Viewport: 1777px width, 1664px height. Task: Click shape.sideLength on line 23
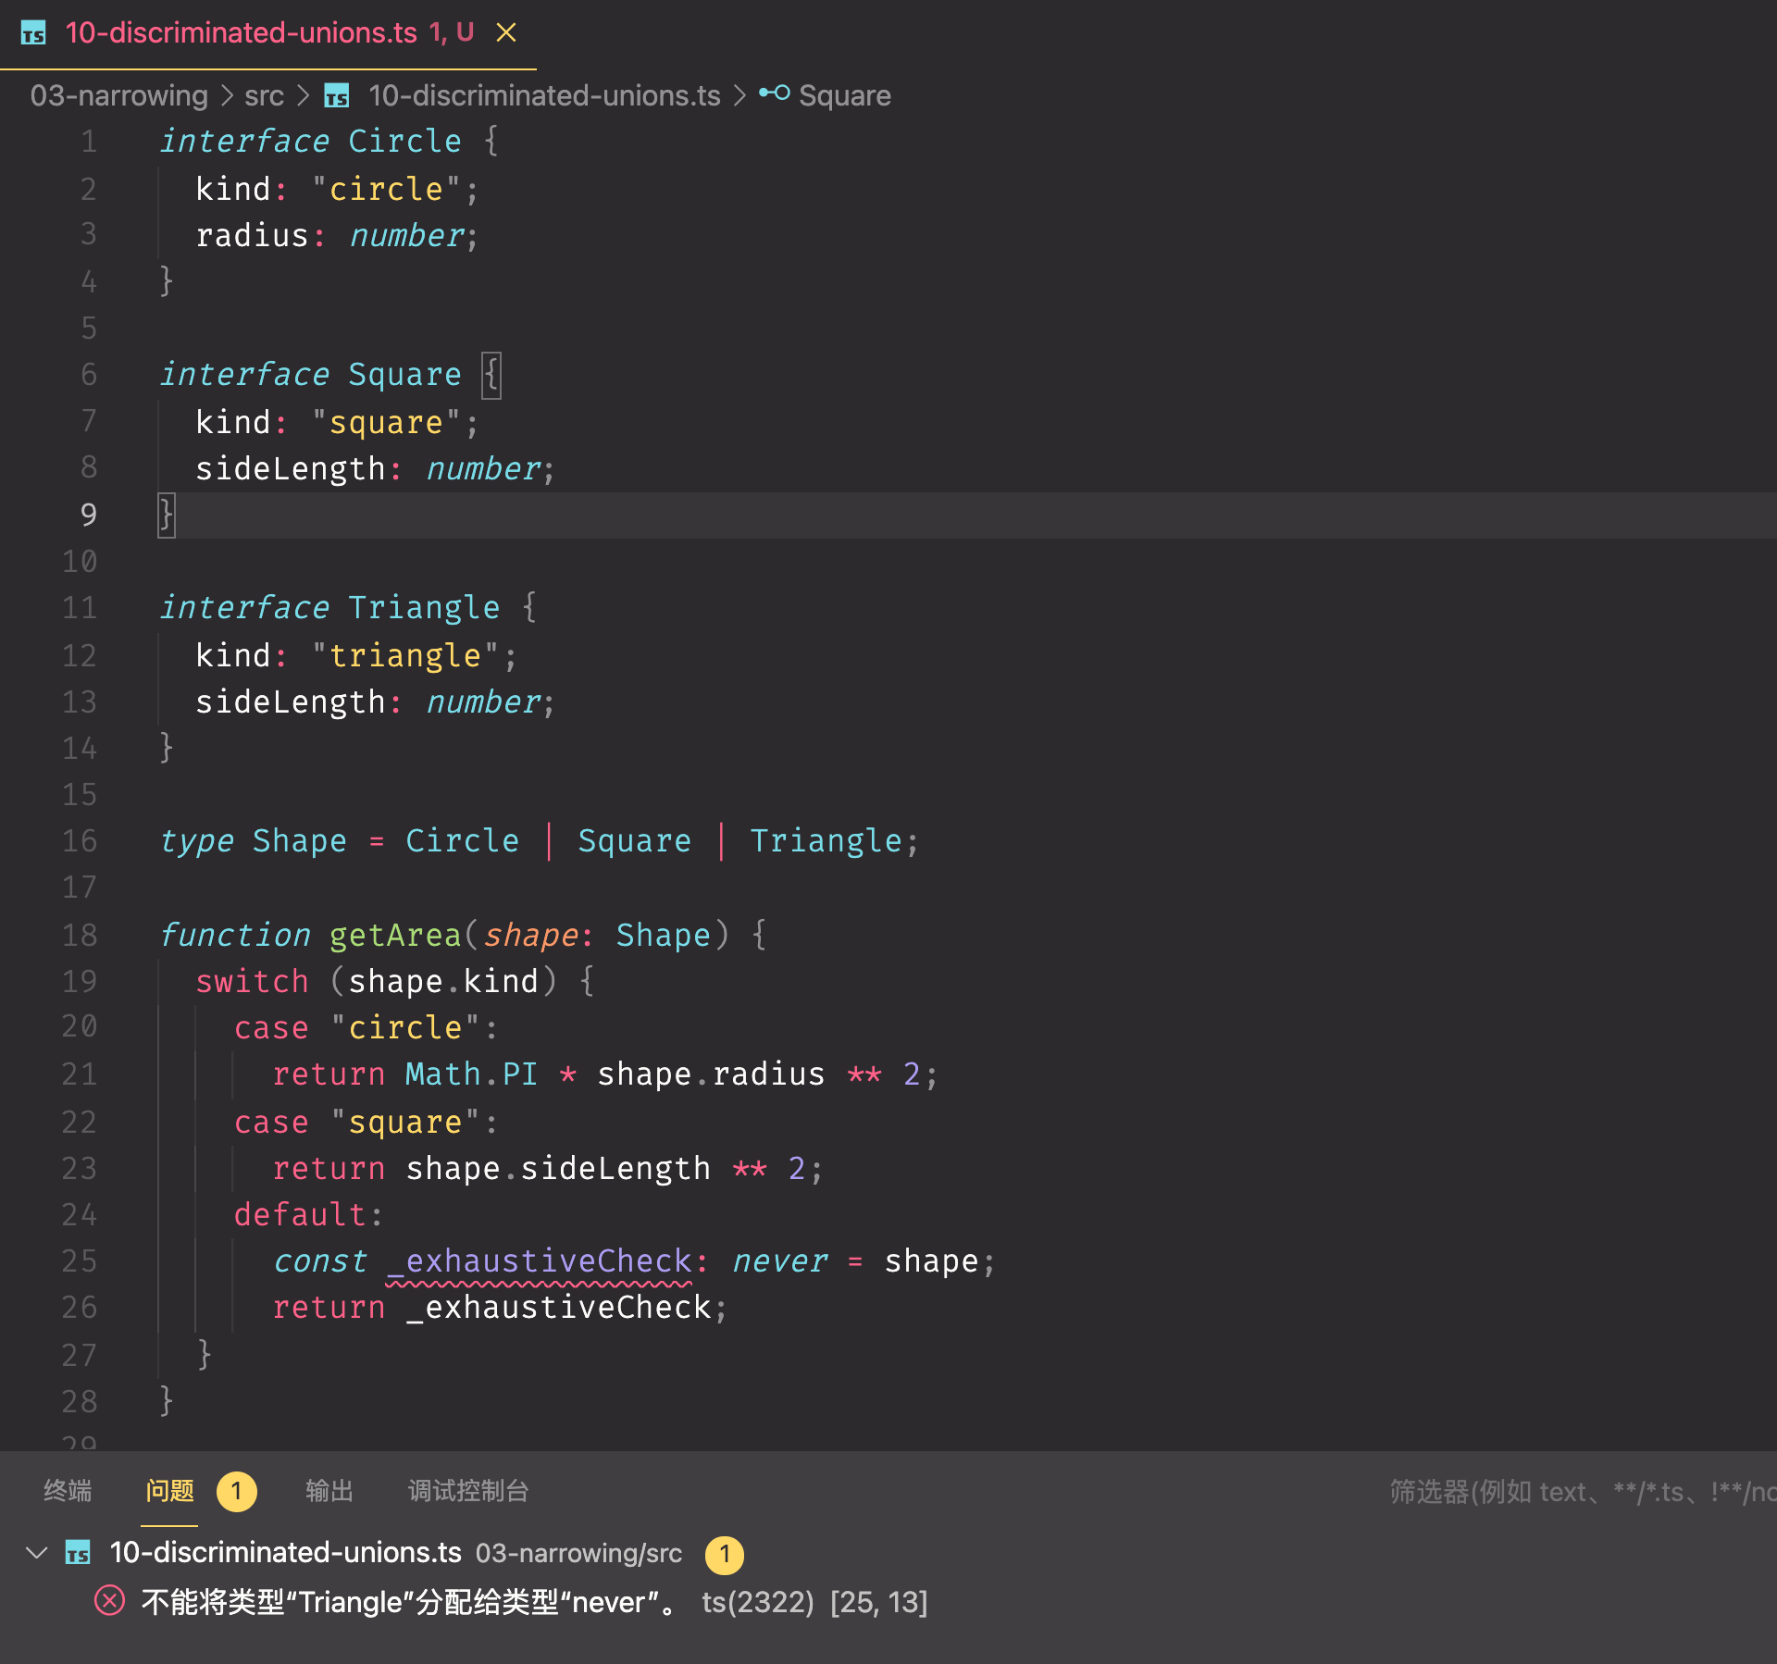click(558, 1169)
